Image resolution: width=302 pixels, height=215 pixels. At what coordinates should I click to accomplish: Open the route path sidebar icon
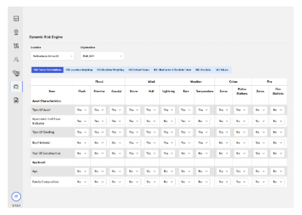click(16, 46)
